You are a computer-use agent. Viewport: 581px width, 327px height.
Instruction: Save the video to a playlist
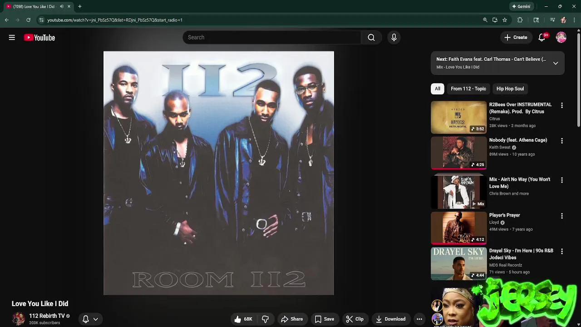tap(325, 319)
